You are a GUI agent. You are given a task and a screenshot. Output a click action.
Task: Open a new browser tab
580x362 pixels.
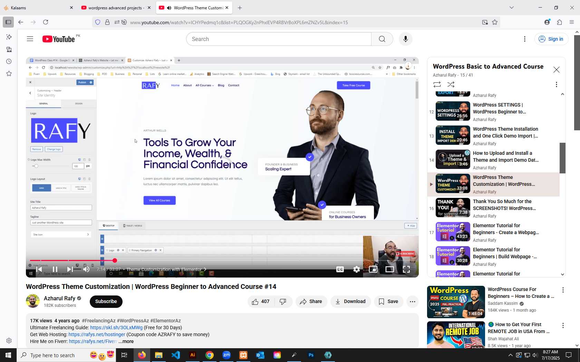240,8
